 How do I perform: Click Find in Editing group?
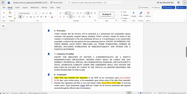click(124, 12)
